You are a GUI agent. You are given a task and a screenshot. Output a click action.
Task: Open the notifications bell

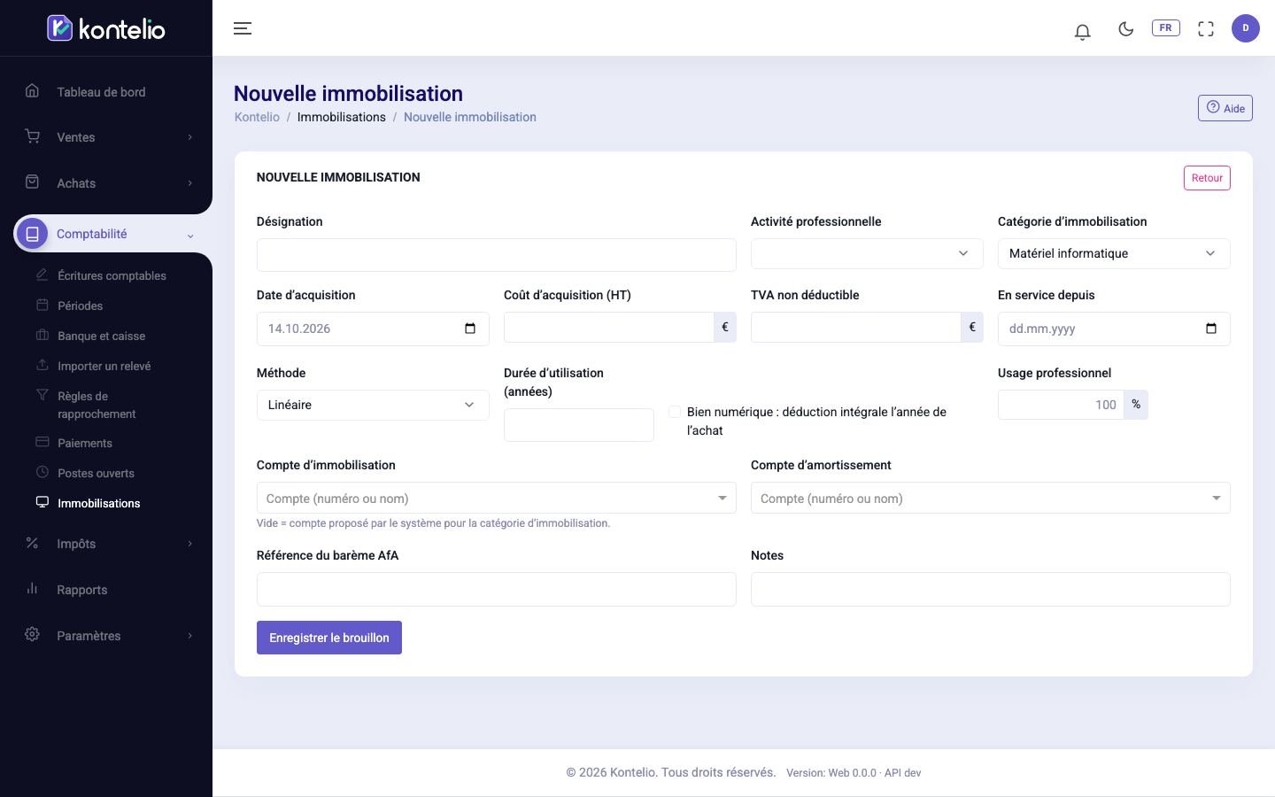(1082, 32)
